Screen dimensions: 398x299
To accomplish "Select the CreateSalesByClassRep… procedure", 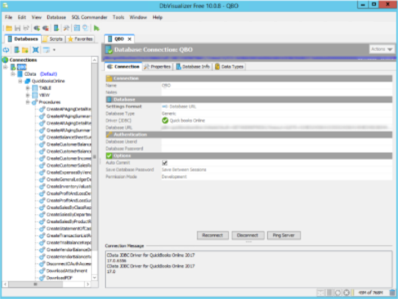I will [68, 207].
